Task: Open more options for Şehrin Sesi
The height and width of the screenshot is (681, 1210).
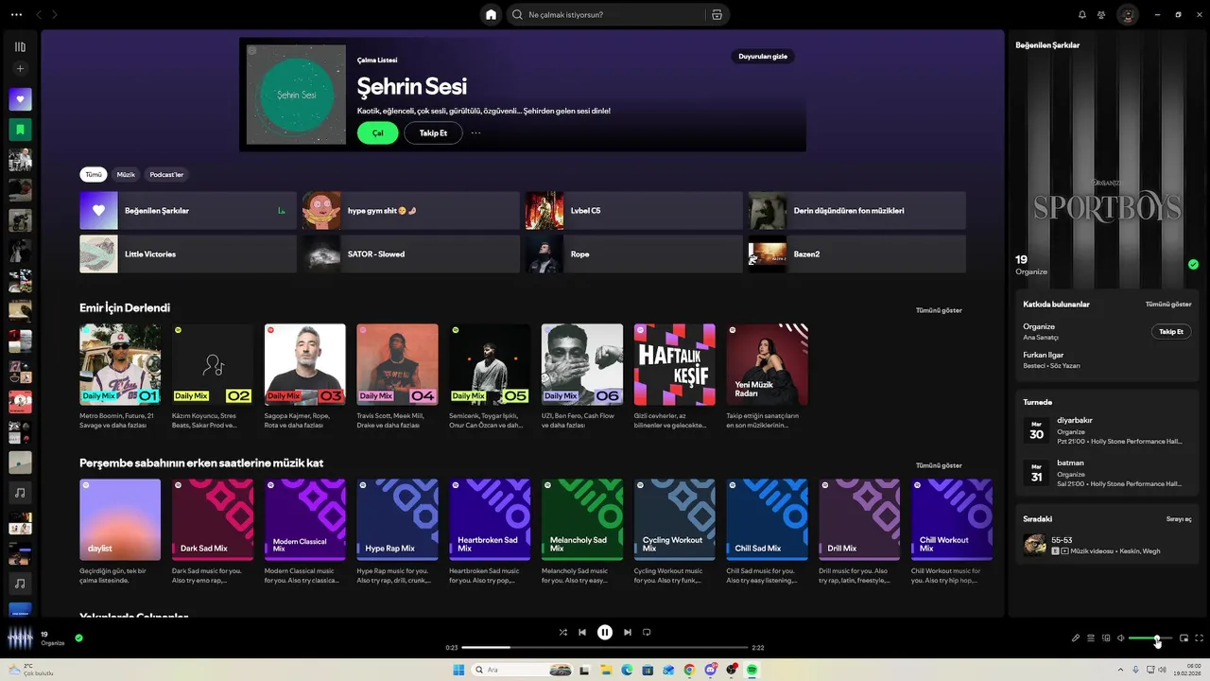Action: click(475, 133)
